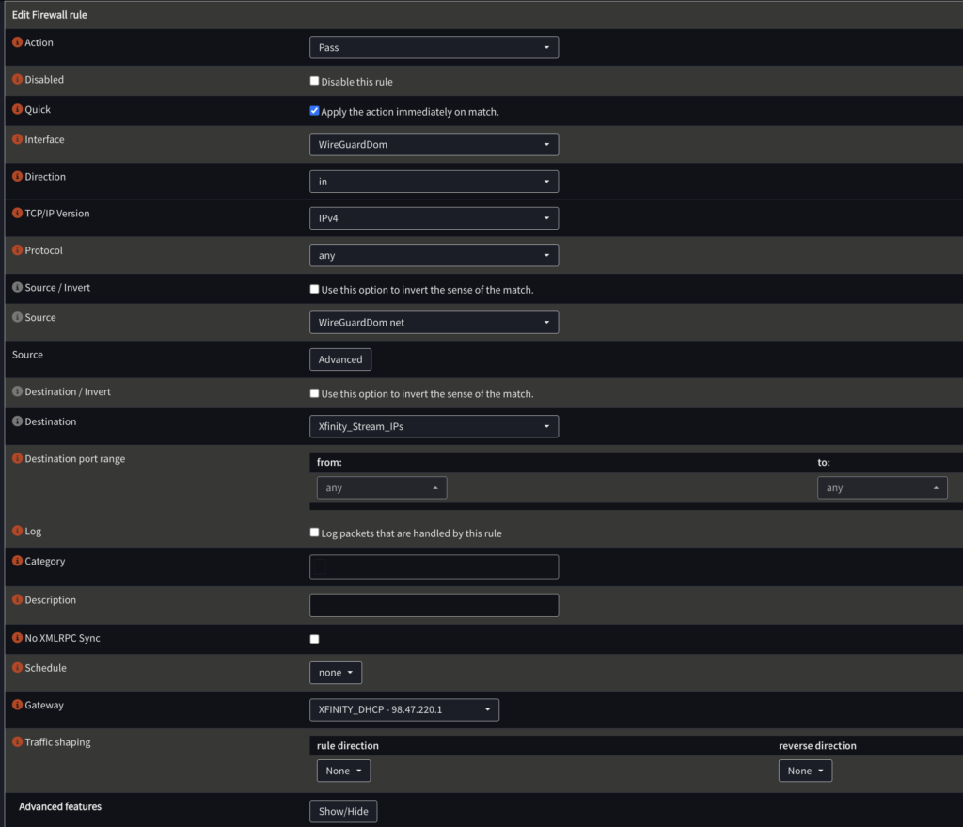This screenshot has width=963, height=827.
Task: Click the Advanced button under Source
Action: click(x=340, y=359)
